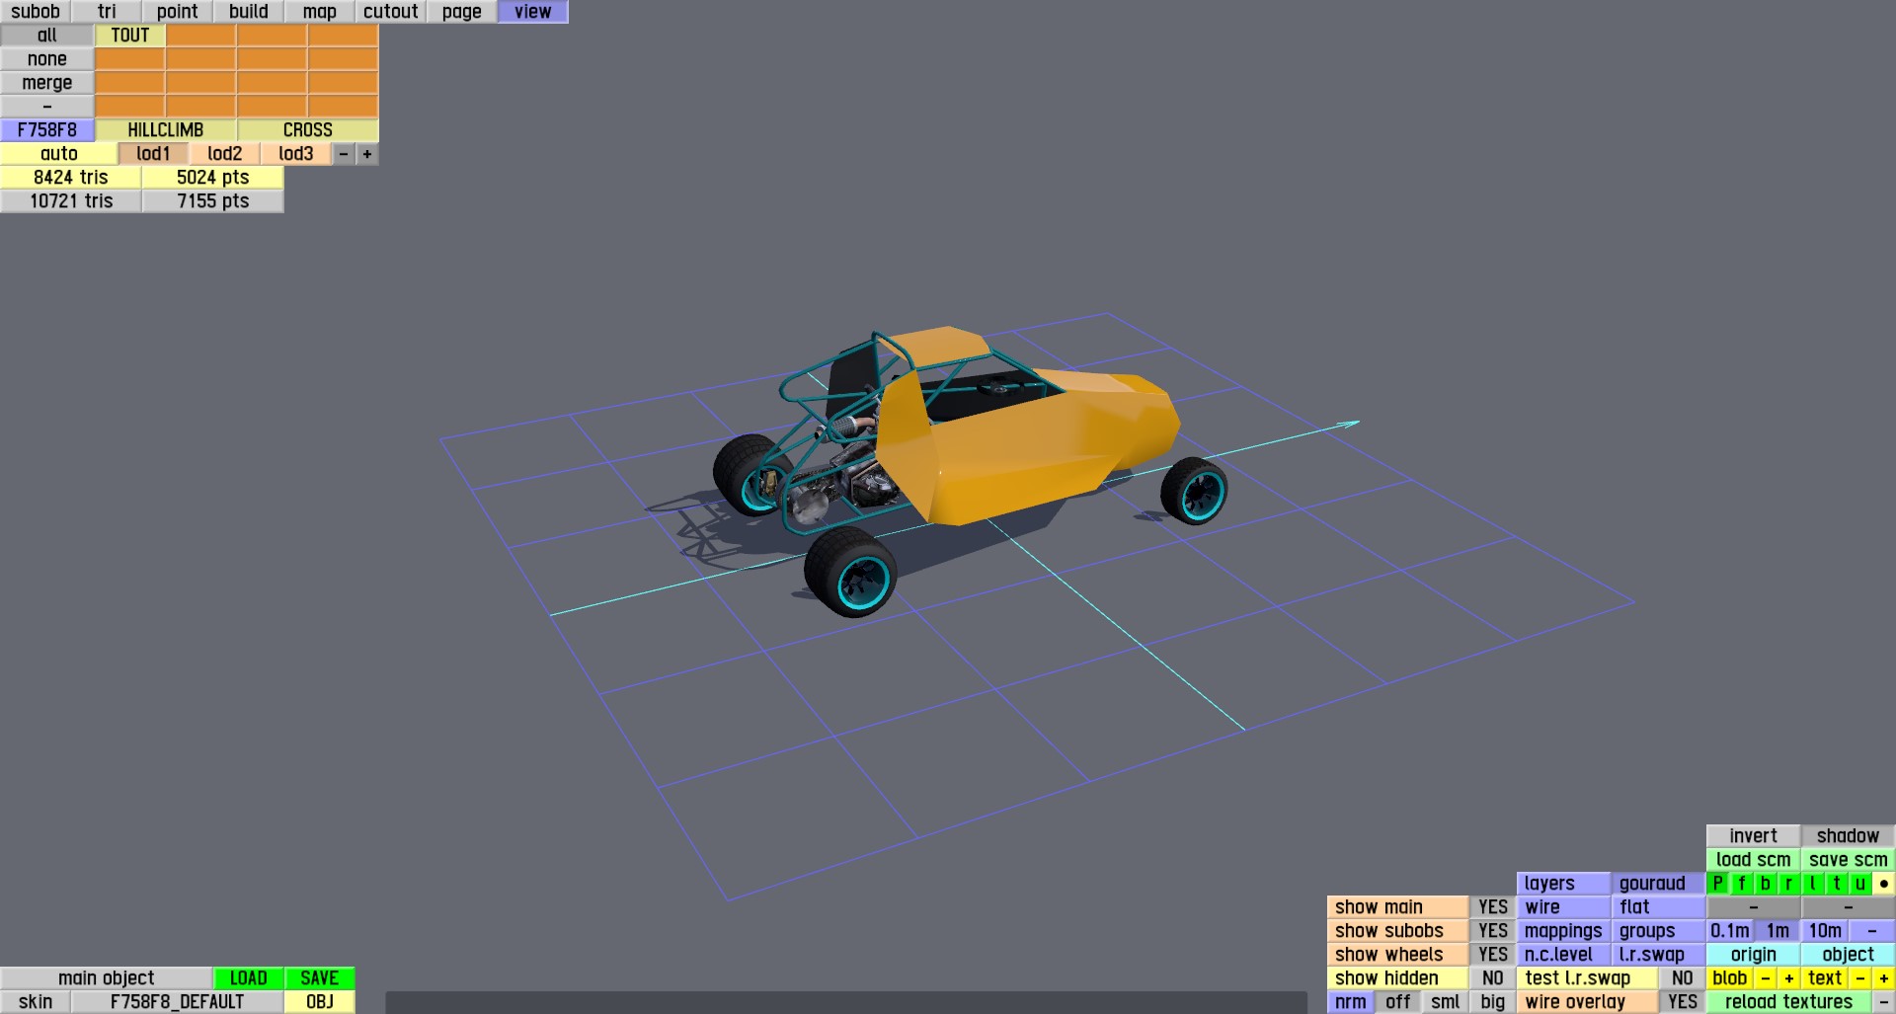Select lod1 level
The image size is (1896, 1014).
point(154,154)
